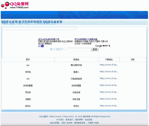Open download link for 我可以
The height and width of the screenshot is (126, 149).
[109, 106]
